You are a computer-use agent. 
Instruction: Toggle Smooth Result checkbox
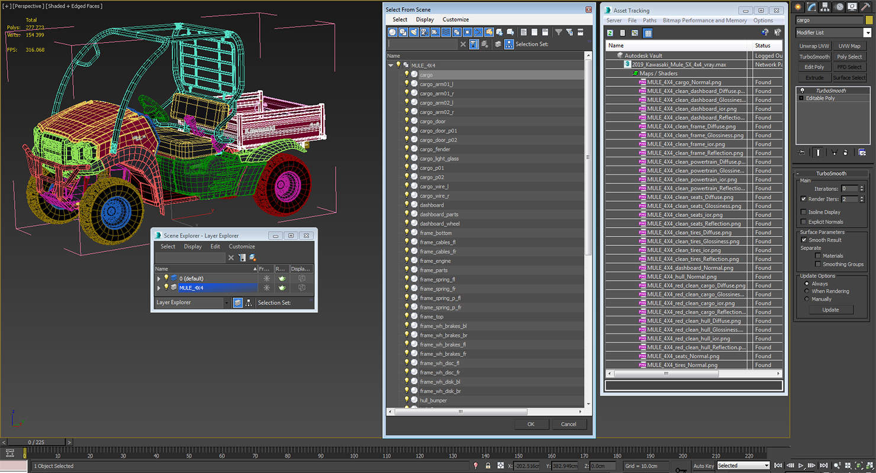pos(803,240)
